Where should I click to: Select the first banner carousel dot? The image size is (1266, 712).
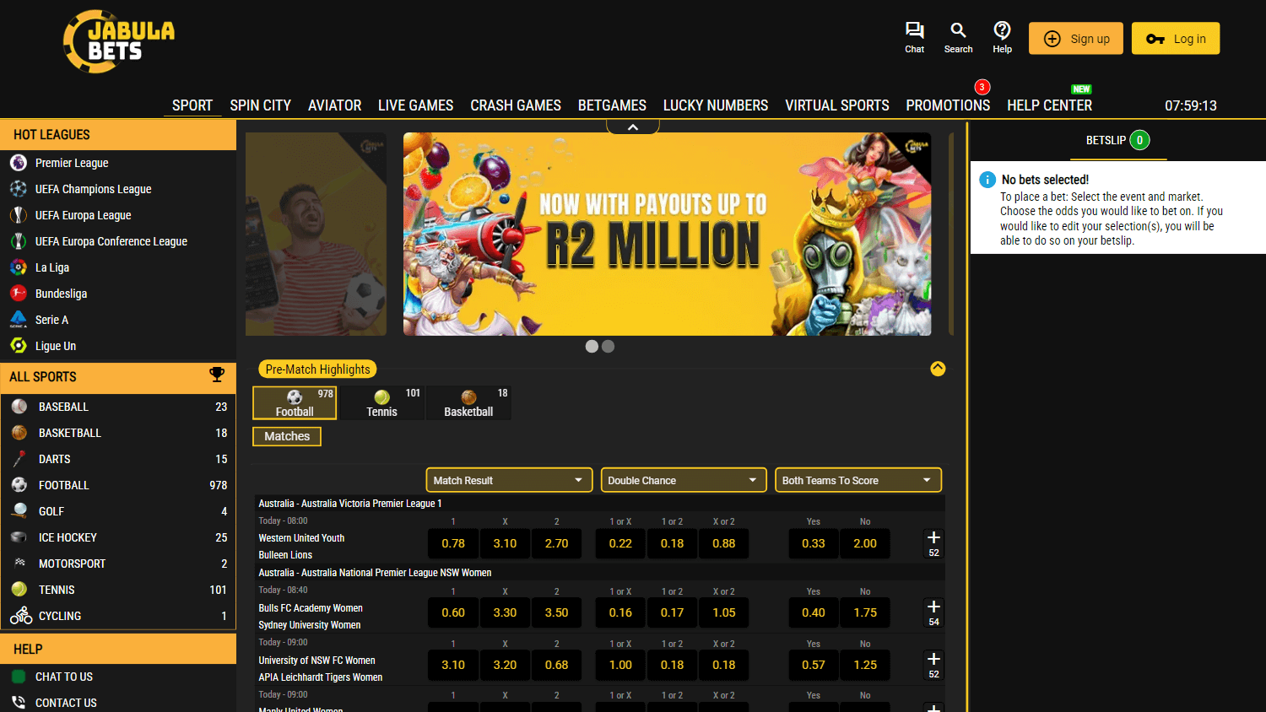click(x=592, y=347)
